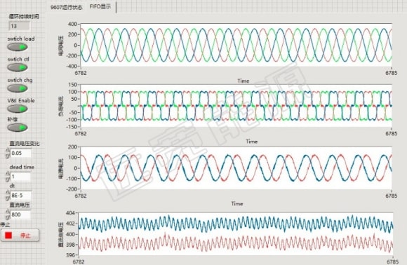The height and width of the screenshot is (265, 407).
Task: Select the FIFO显示 tab
Action: (100, 6)
